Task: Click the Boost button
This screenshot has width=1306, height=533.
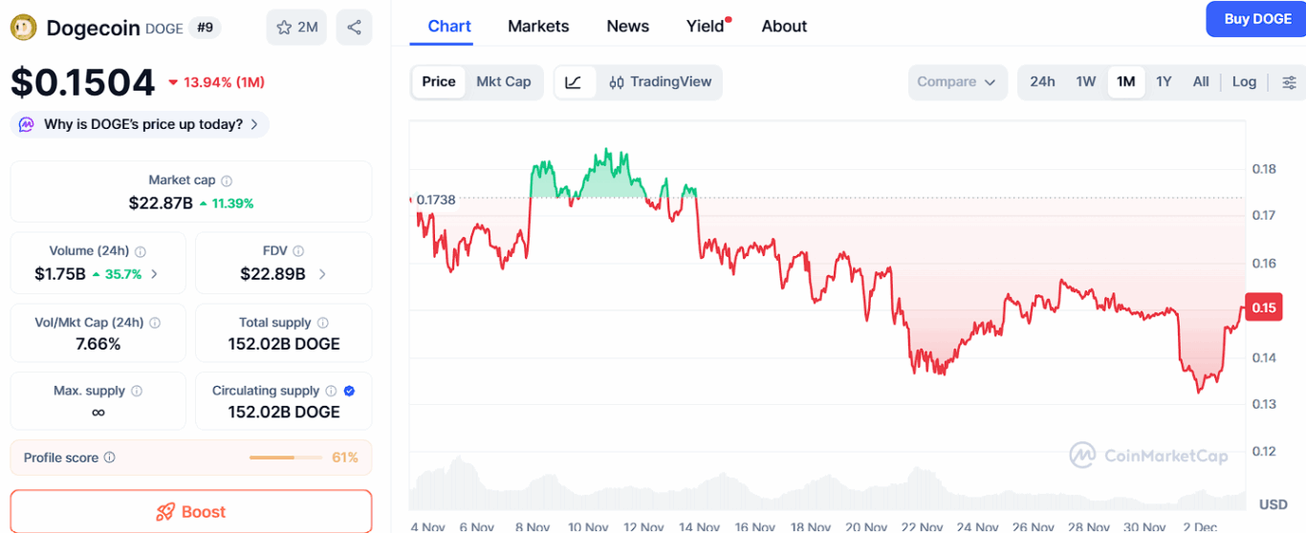Action: click(x=191, y=512)
